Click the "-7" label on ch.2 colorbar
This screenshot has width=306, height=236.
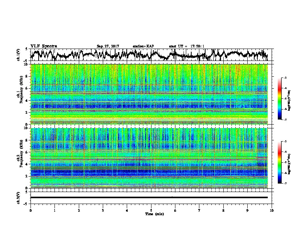tap(285, 184)
